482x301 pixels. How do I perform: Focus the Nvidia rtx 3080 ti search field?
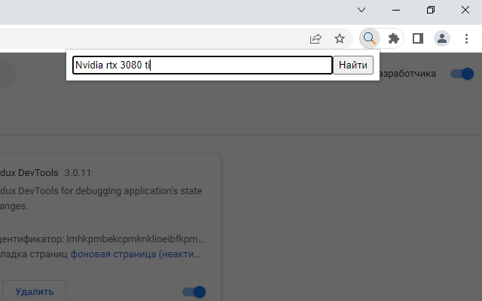(203, 65)
